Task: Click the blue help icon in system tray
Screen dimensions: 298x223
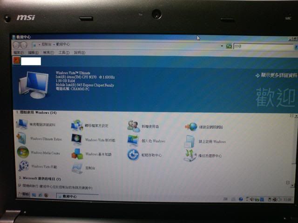Action: tap(241, 199)
